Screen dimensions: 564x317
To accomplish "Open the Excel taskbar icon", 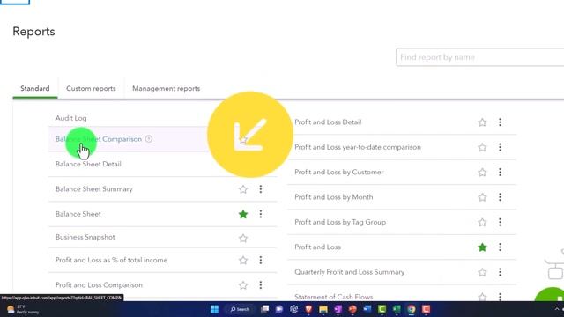I will [x=397, y=309].
